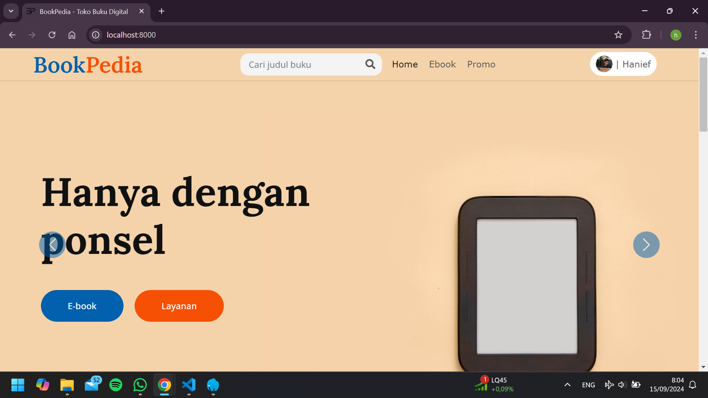708x398 pixels.
Task: Open WhatsApp from the taskbar
Action: click(x=140, y=384)
